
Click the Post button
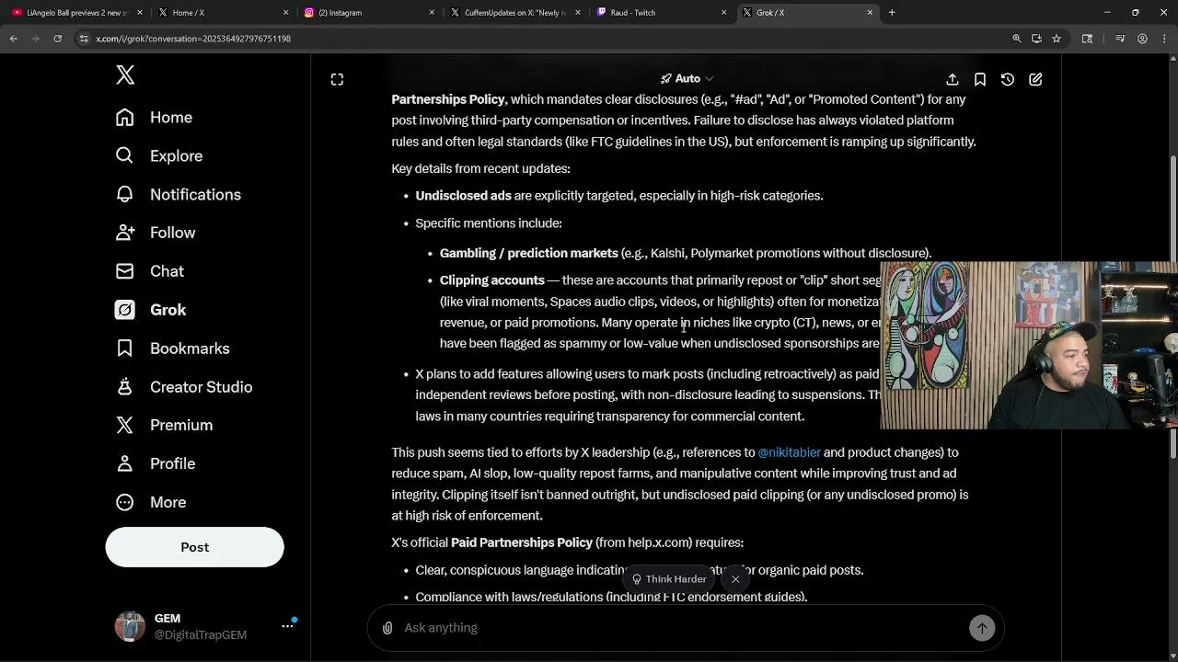click(x=194, y=547)
